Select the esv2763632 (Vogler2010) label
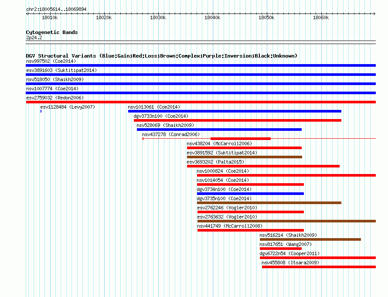Screen dimensions: 388x297 click(227, 217)
